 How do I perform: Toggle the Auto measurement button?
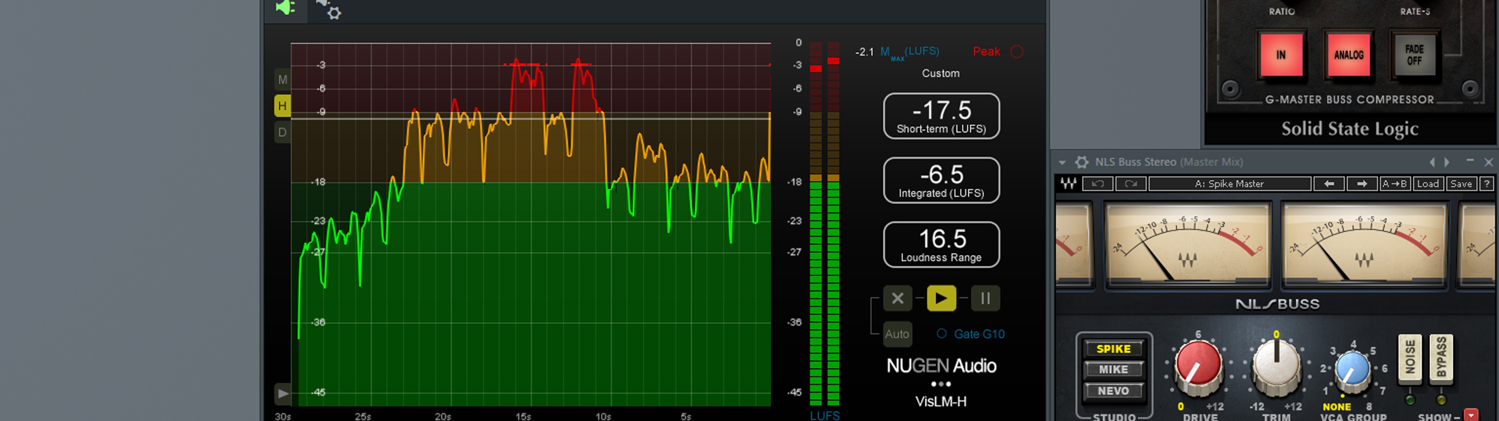click(897, 334)
